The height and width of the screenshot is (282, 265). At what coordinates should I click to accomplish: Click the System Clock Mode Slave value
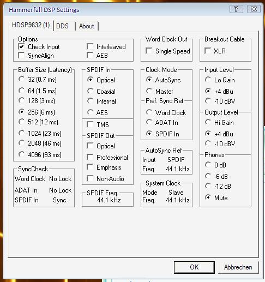pos(176,193)
